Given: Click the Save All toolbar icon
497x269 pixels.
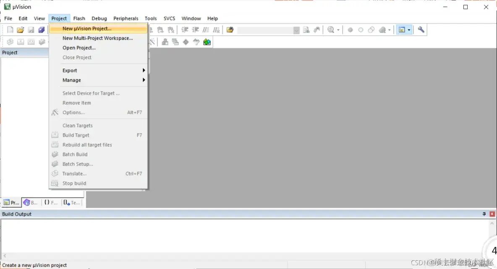Looking at the screenshot, I should pos(41,30).
